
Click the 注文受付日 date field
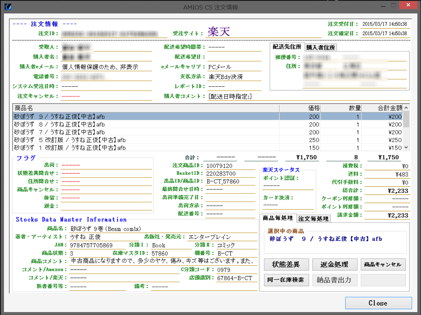coord(385,24)
